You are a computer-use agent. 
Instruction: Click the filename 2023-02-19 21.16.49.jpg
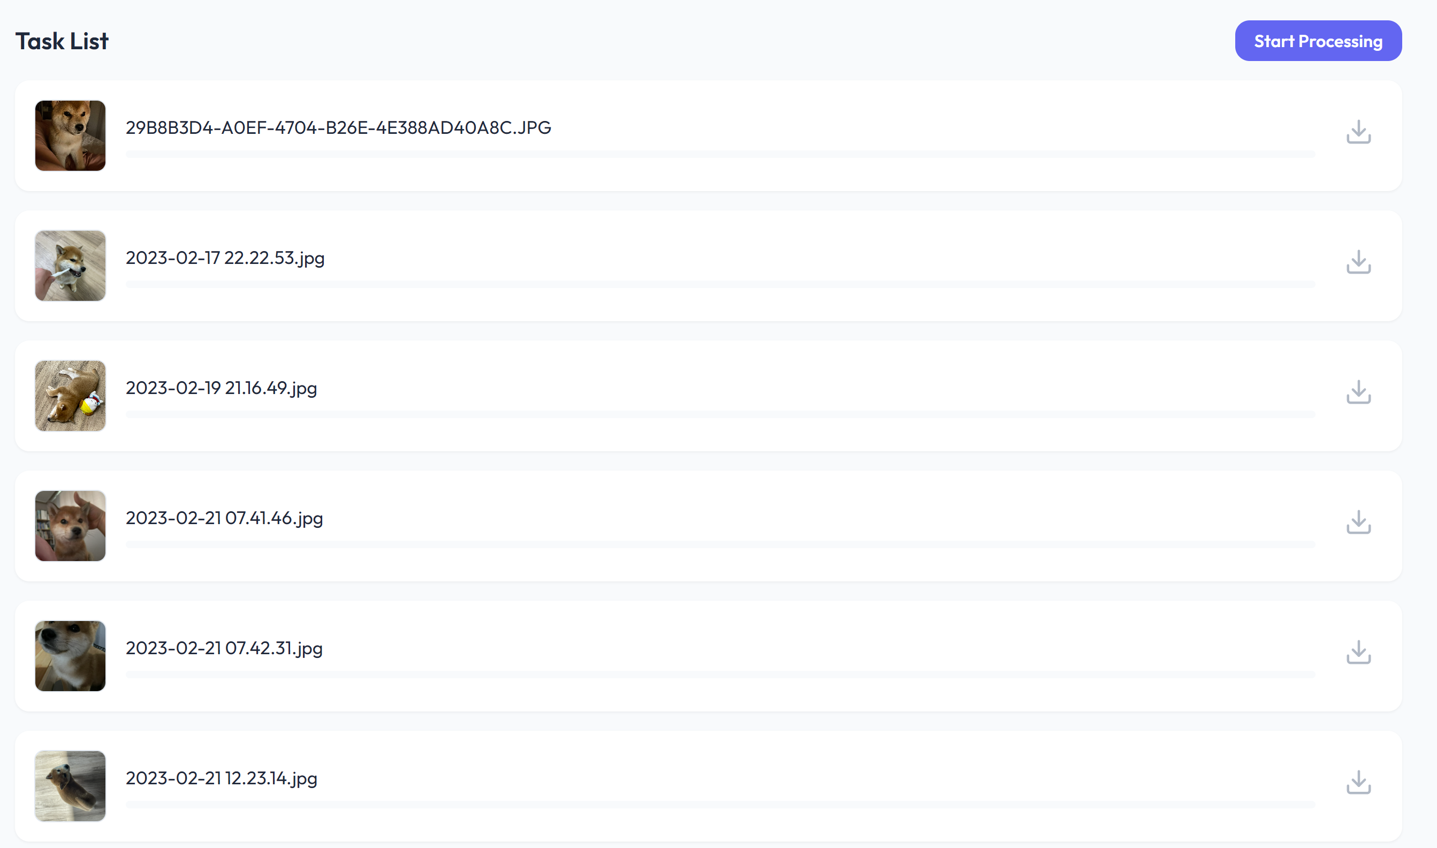pyautogui.click(x=221, y=388)
